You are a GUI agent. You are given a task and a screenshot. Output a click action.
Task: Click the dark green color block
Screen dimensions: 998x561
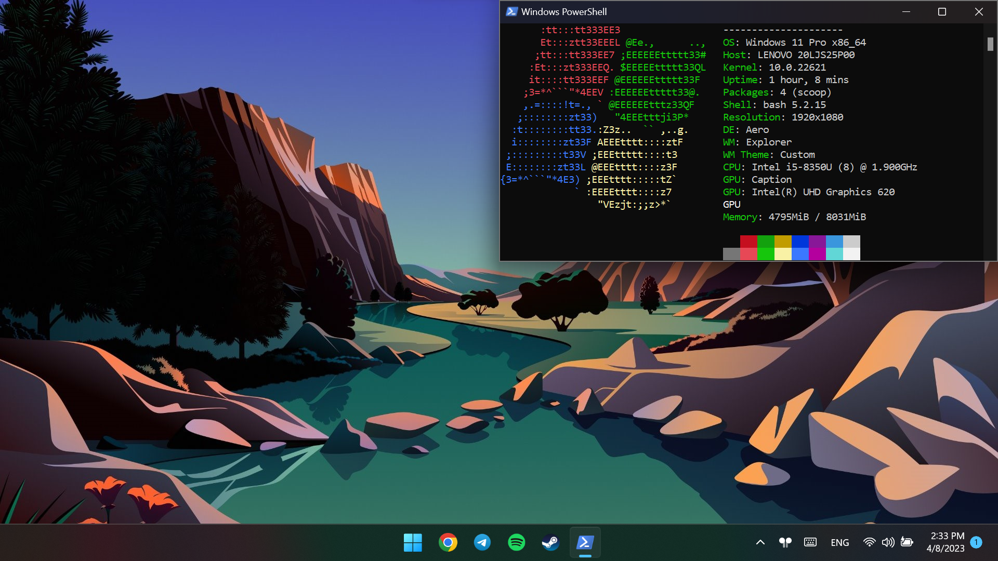(x=766, y=242)
